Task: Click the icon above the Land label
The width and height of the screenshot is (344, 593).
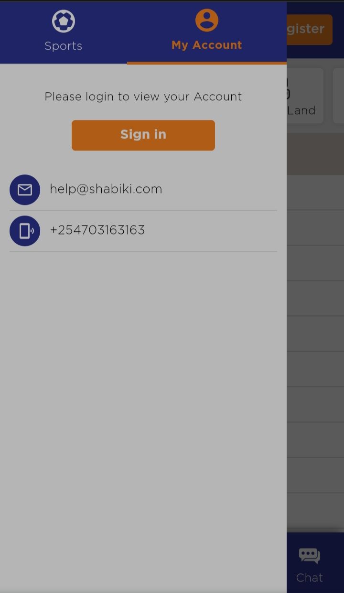Action: [x=288, y=88]
